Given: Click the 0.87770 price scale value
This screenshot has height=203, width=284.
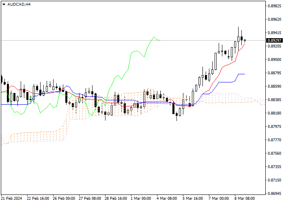Looking at the screenshot, I should (274, 140).
